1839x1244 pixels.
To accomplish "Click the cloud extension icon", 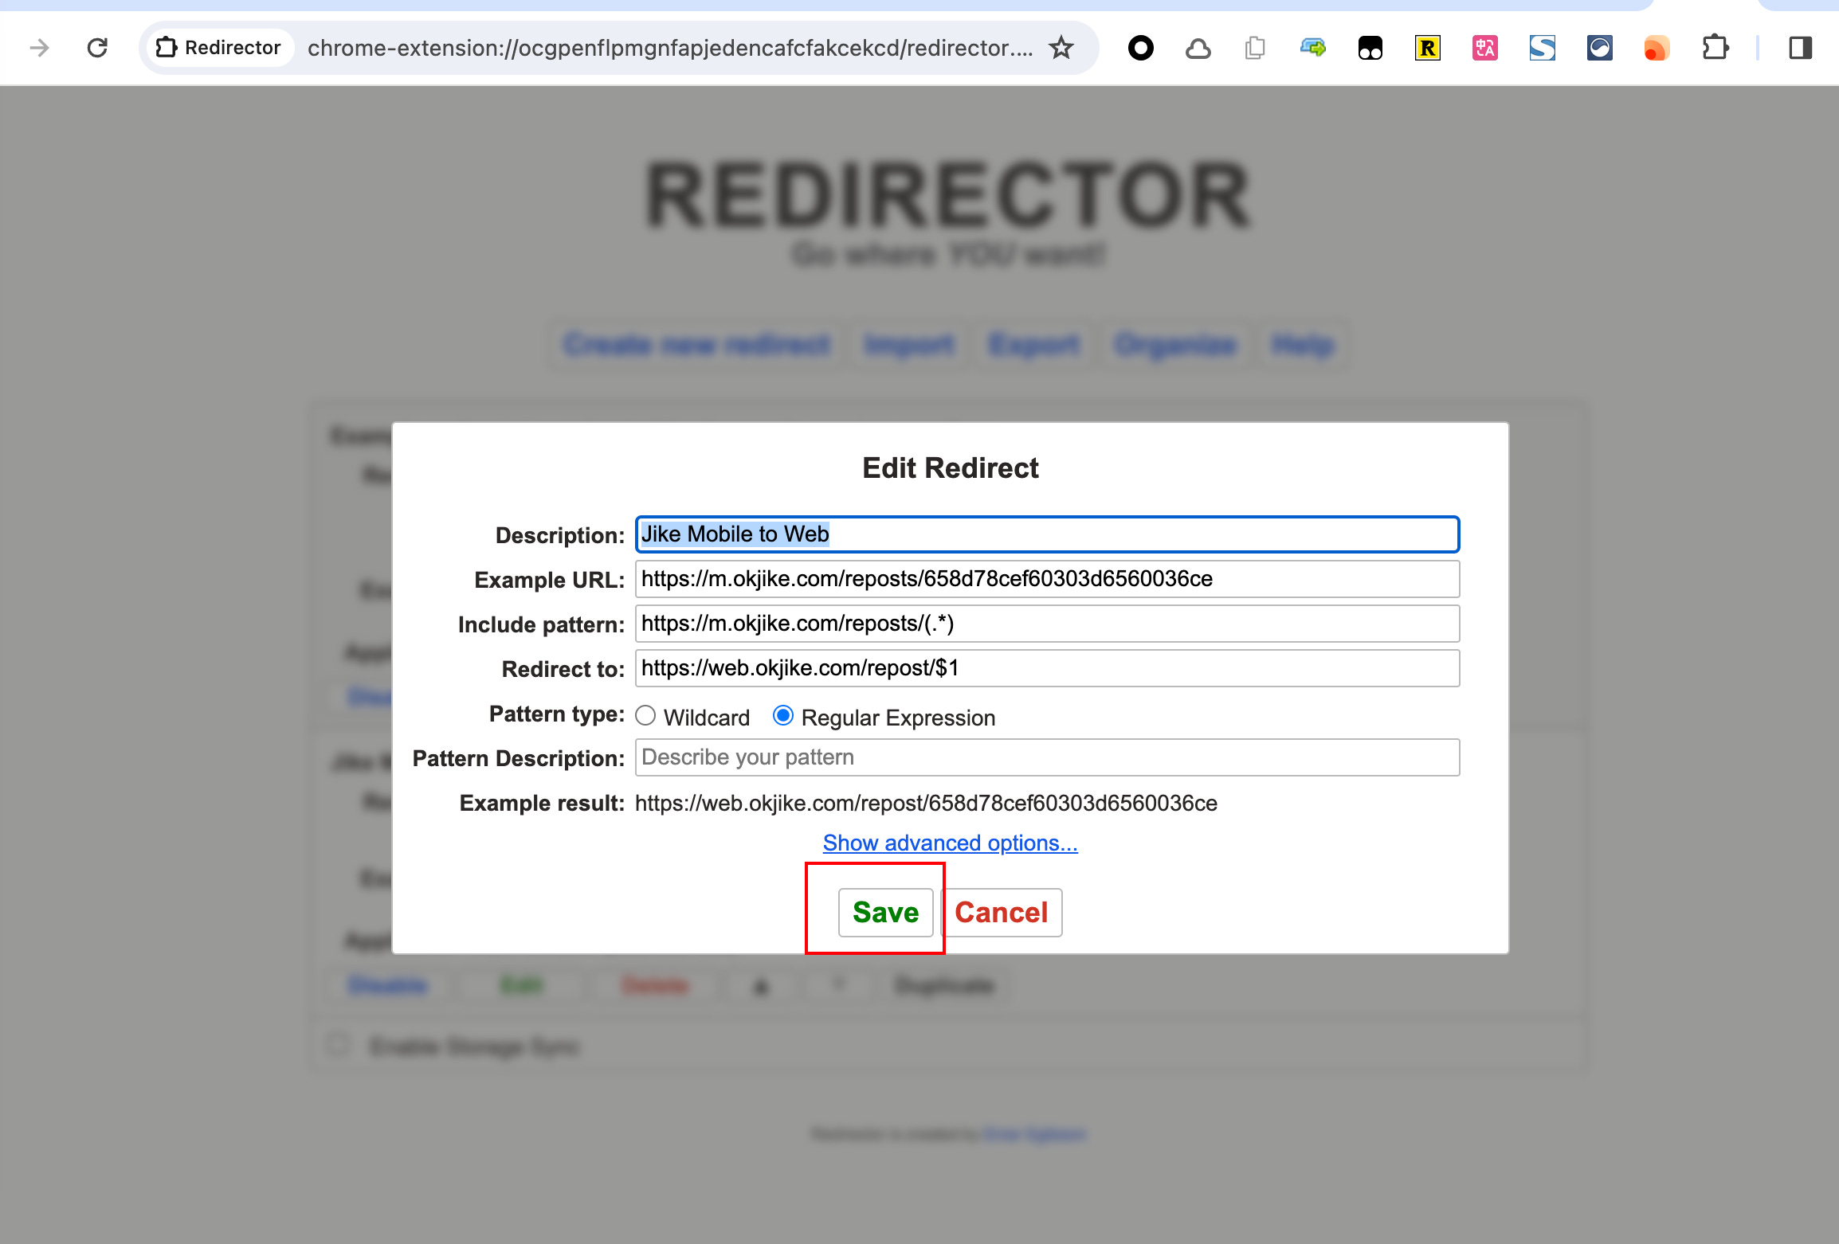I will click(x=1198, y=49).
